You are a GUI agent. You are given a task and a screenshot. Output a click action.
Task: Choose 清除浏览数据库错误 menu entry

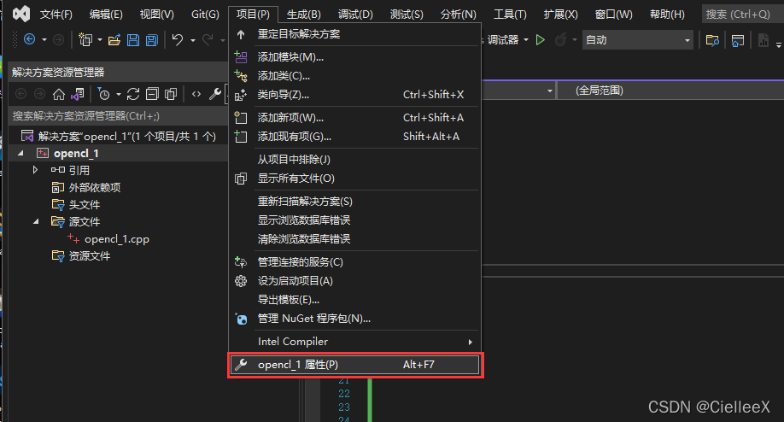click(355, 239)
